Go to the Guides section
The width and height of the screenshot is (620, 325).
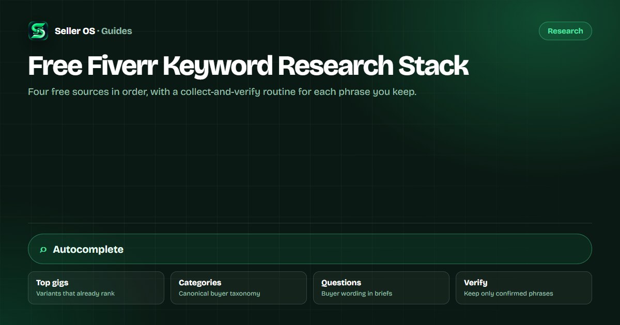117,31
